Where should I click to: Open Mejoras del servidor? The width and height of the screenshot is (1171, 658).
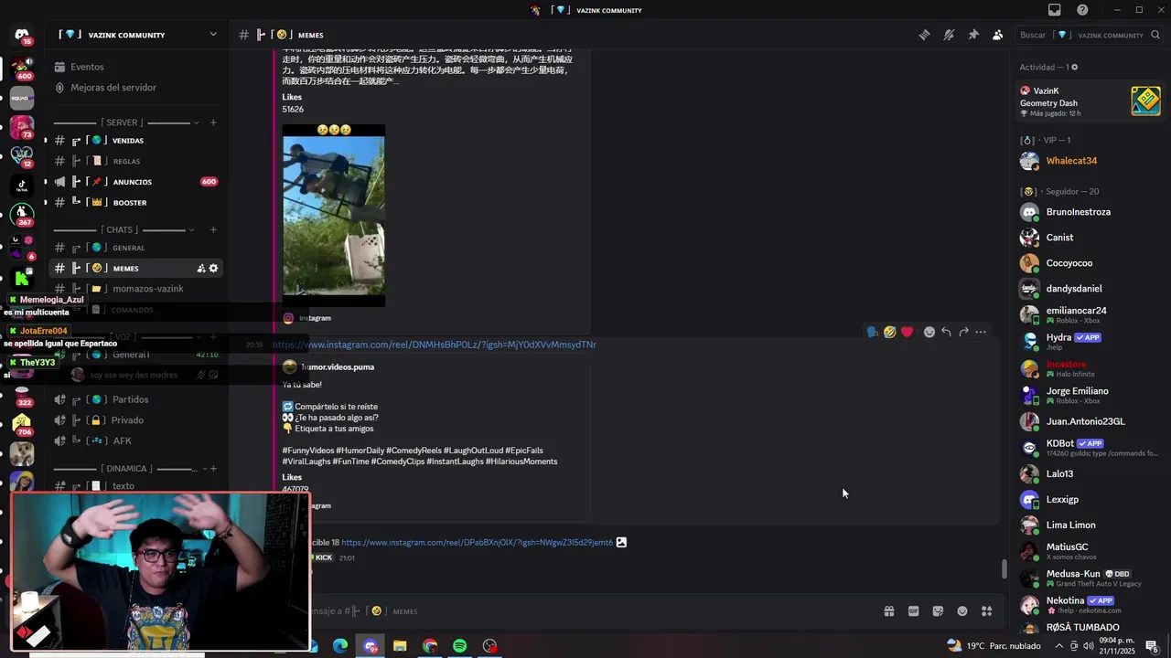tap(113, 88)
